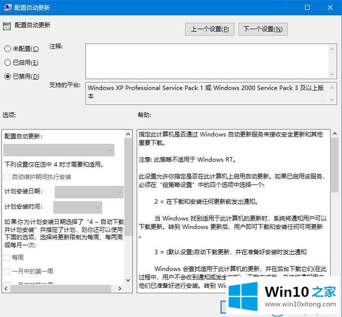The image size is (342, 317).
Task: Click 下一个设置(N) button
Action: tap(263, 29)
